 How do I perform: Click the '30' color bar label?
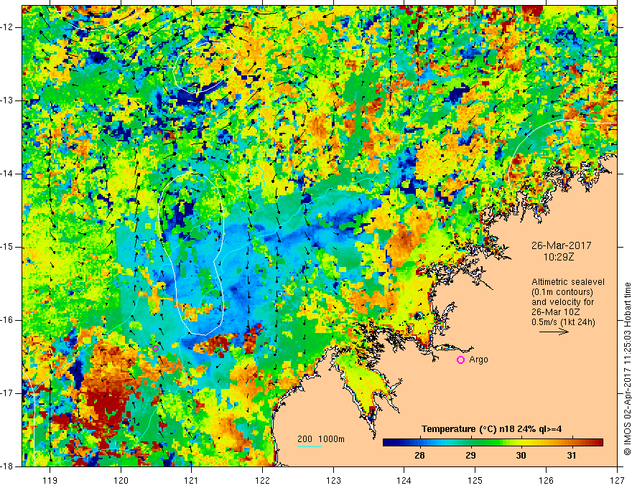coord(521,456)
